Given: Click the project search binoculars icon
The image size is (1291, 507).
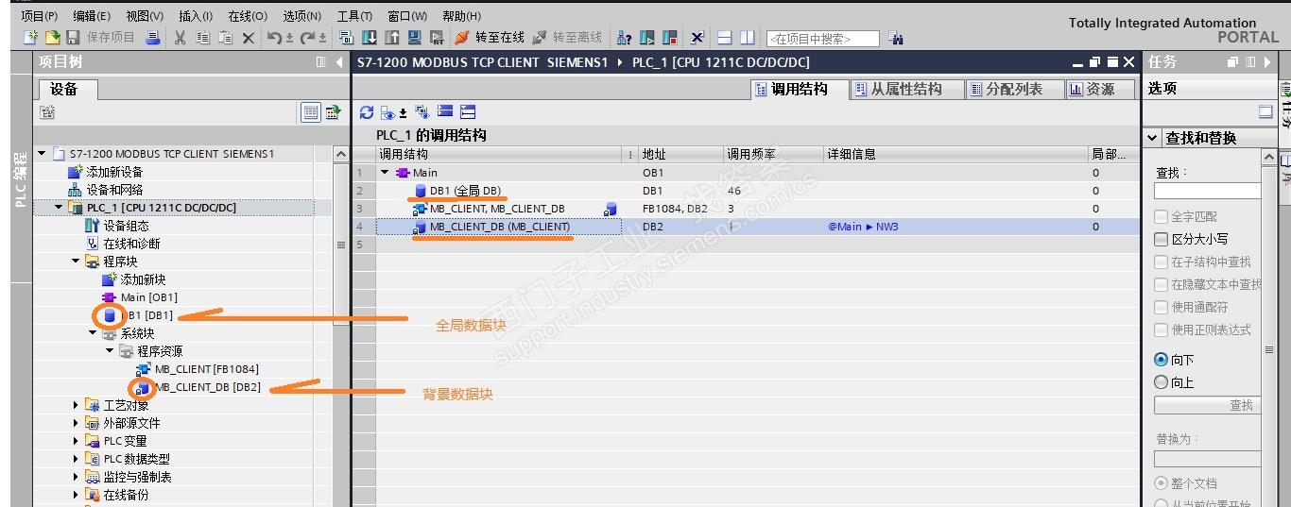Looking at the screenshot, I should pyautogui.click(x=896, y=38).
